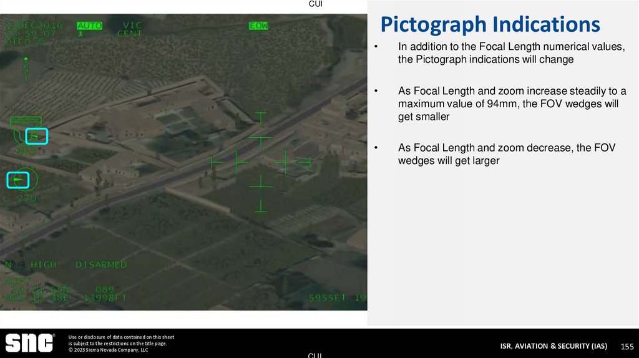This screenshot has width=639, height=358.
Task: Click the '089' bearing value
Action: pos(104,289)
